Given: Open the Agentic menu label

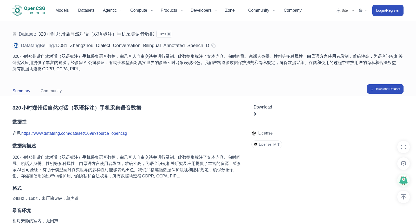Looking at the screenshot, I should click(x=110, y=10).
